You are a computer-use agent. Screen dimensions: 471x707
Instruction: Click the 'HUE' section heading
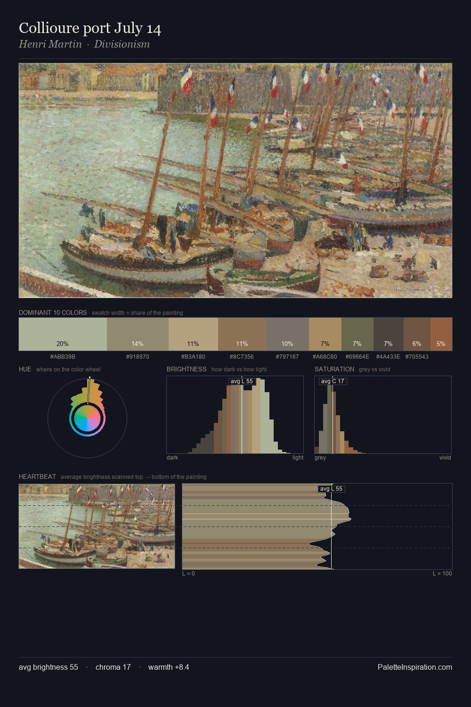coord(25,369)
